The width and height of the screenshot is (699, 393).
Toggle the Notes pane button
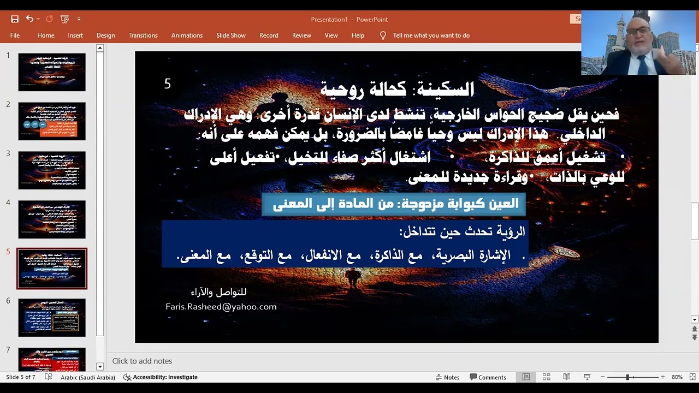pyautogui.click(x=448, y=377)
